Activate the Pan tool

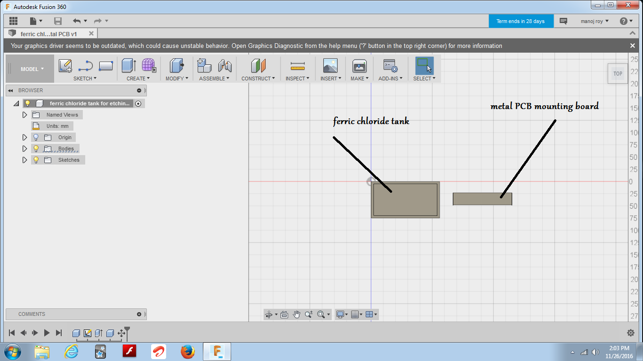pos(297,314)
